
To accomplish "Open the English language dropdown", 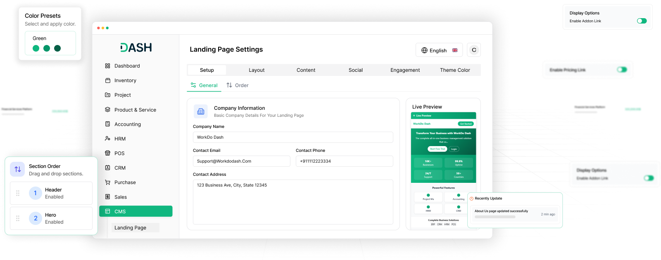I will tap(439, 50).
